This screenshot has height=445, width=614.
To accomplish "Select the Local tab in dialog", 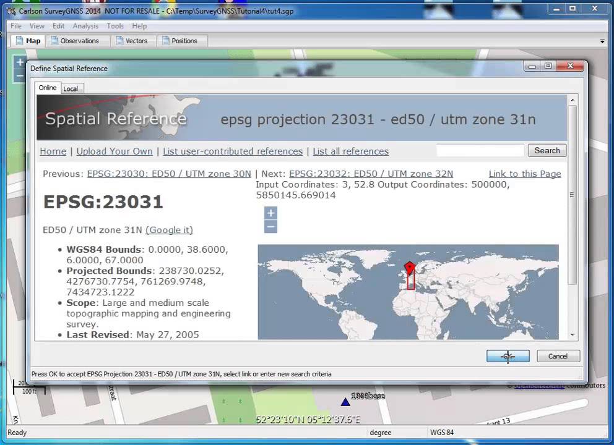I will tap(71, 89).
